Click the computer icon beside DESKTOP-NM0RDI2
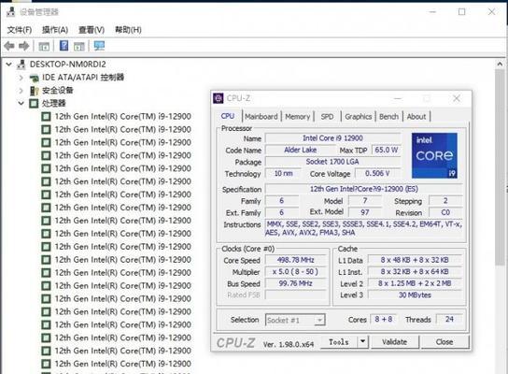 (21, 65)
